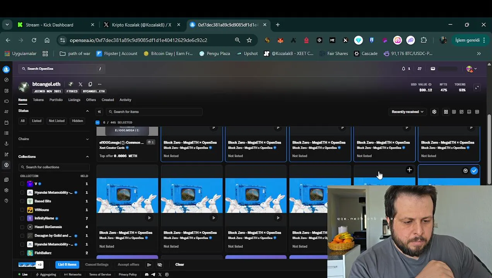Switch to the Listings profile tab
Image resolution: width=492 pixels, height=278 pixels.
coord(74,100)
